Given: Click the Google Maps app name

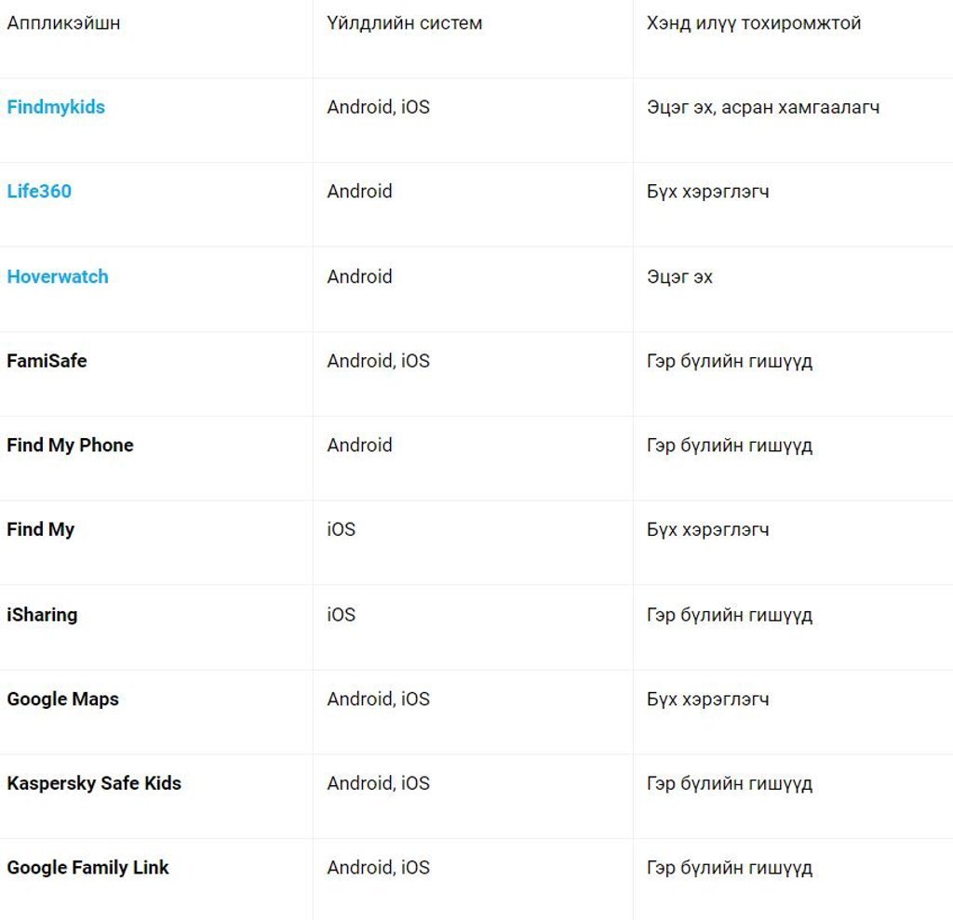Looking at the screenshot, I should (62, 700).
